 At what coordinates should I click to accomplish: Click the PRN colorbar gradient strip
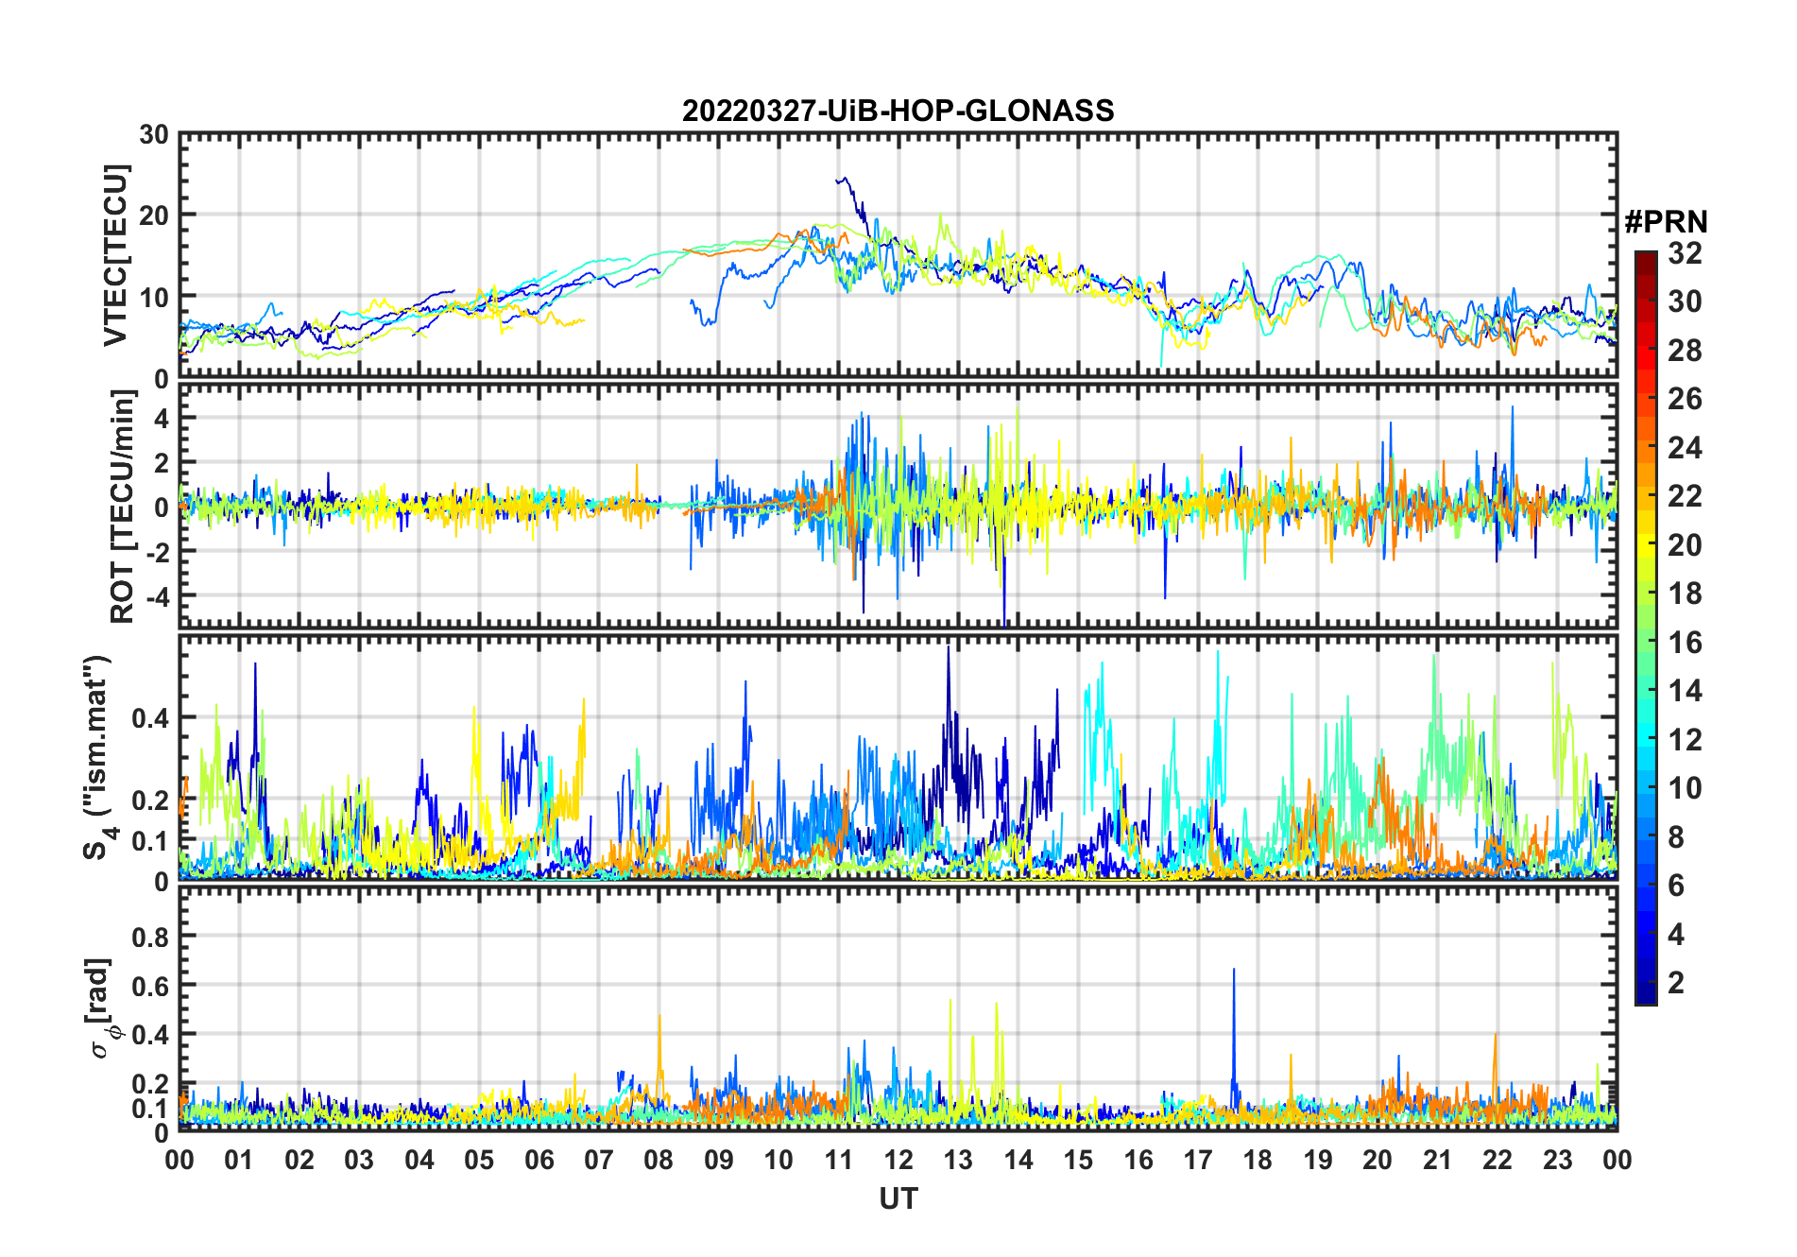(1646, 628)
